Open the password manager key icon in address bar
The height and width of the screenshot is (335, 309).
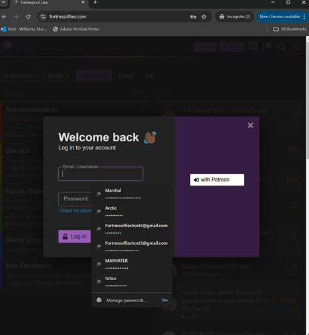tap(193, 17)
